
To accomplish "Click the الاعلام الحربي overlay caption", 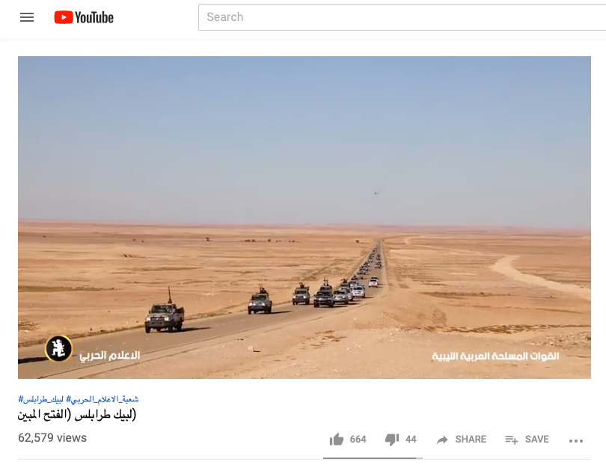I will [110, 356].
